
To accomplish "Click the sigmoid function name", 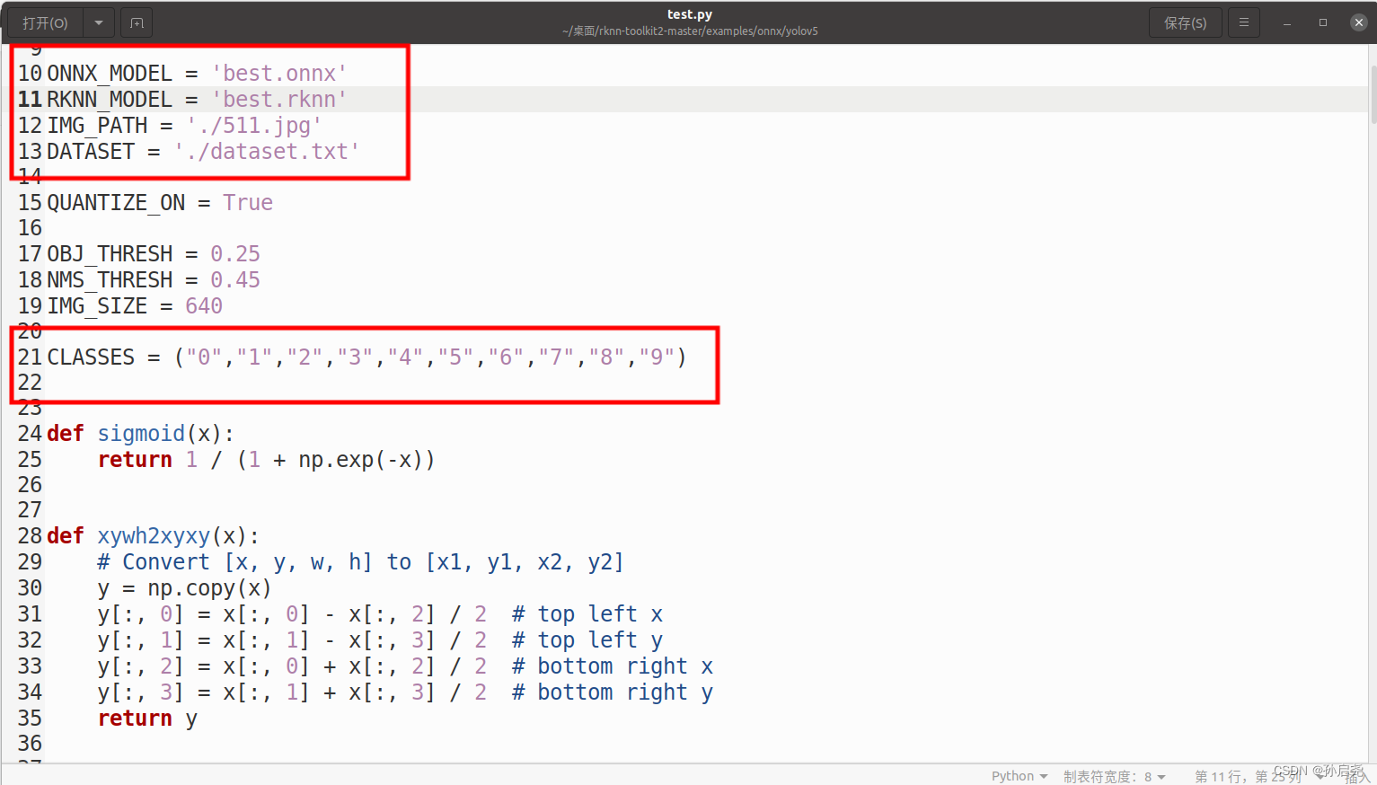I will pos(141,433).
